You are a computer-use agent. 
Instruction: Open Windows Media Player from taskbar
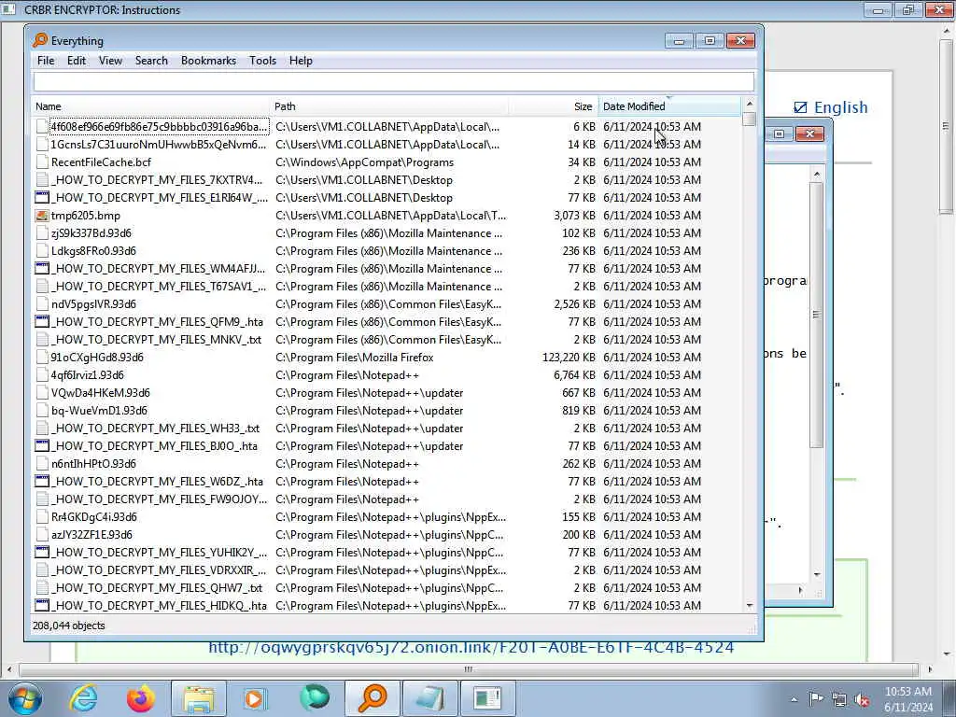(254, 698)
